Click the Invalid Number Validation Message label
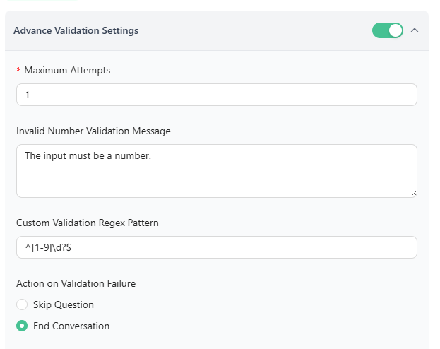The width and height of the screenshot is (440, 349). point(93,131)
